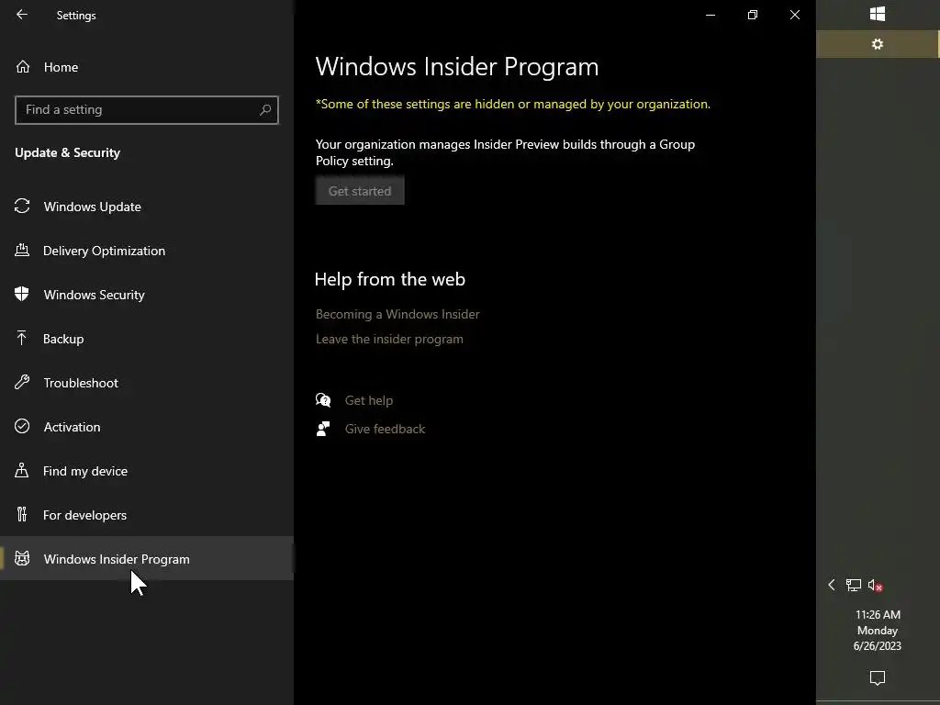The width and height of the screenshot is (940, 705).
Task: Minimize the Settings window
Action: coord(711,15)
